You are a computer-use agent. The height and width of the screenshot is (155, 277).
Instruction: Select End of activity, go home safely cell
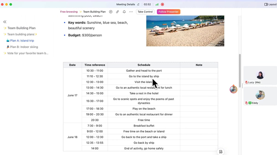(x=144, y=148)
